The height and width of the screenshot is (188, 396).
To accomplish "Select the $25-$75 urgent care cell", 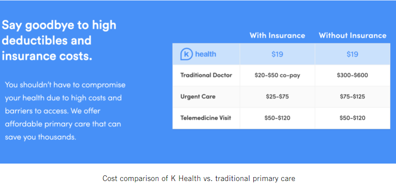I will coord(277,97).
